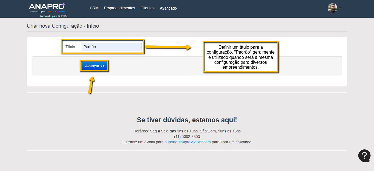Click the "licenciado para CONTA" text
Image resolution: width=374 pixels, height=171 pixels.
pyautogui.click(x=53, y=16)
